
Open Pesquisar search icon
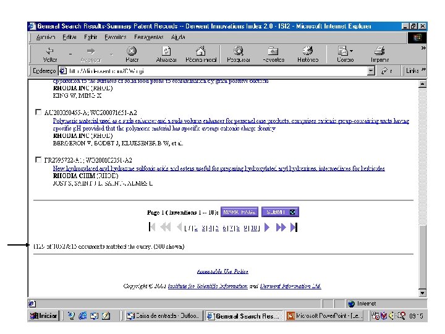[239, 51]
